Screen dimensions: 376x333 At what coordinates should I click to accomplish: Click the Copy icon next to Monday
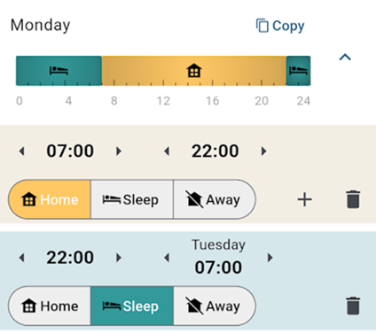[x=262, y=26]
